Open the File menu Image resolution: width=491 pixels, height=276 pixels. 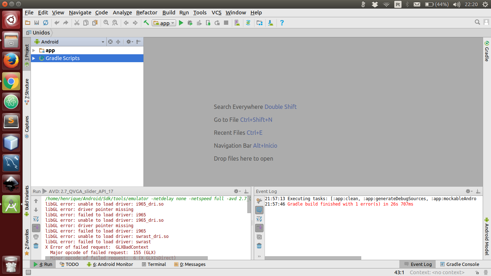click(29, 12)
